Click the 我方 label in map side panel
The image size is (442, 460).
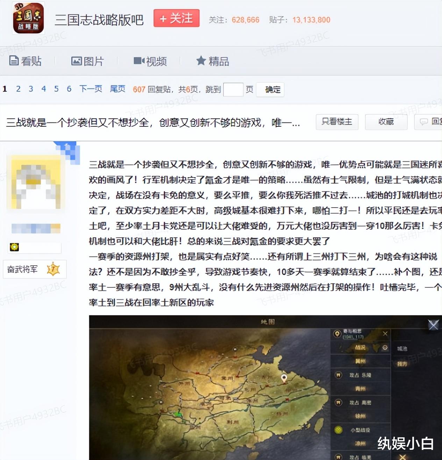tap(402, 364)
